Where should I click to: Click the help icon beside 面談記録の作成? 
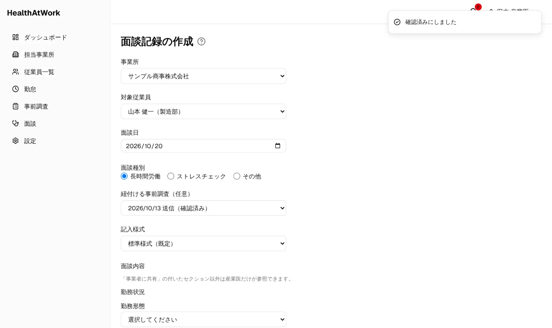pos(201,42)
